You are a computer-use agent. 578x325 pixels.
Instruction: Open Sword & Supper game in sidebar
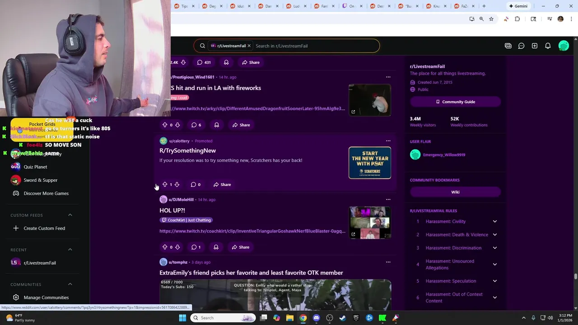41,180
